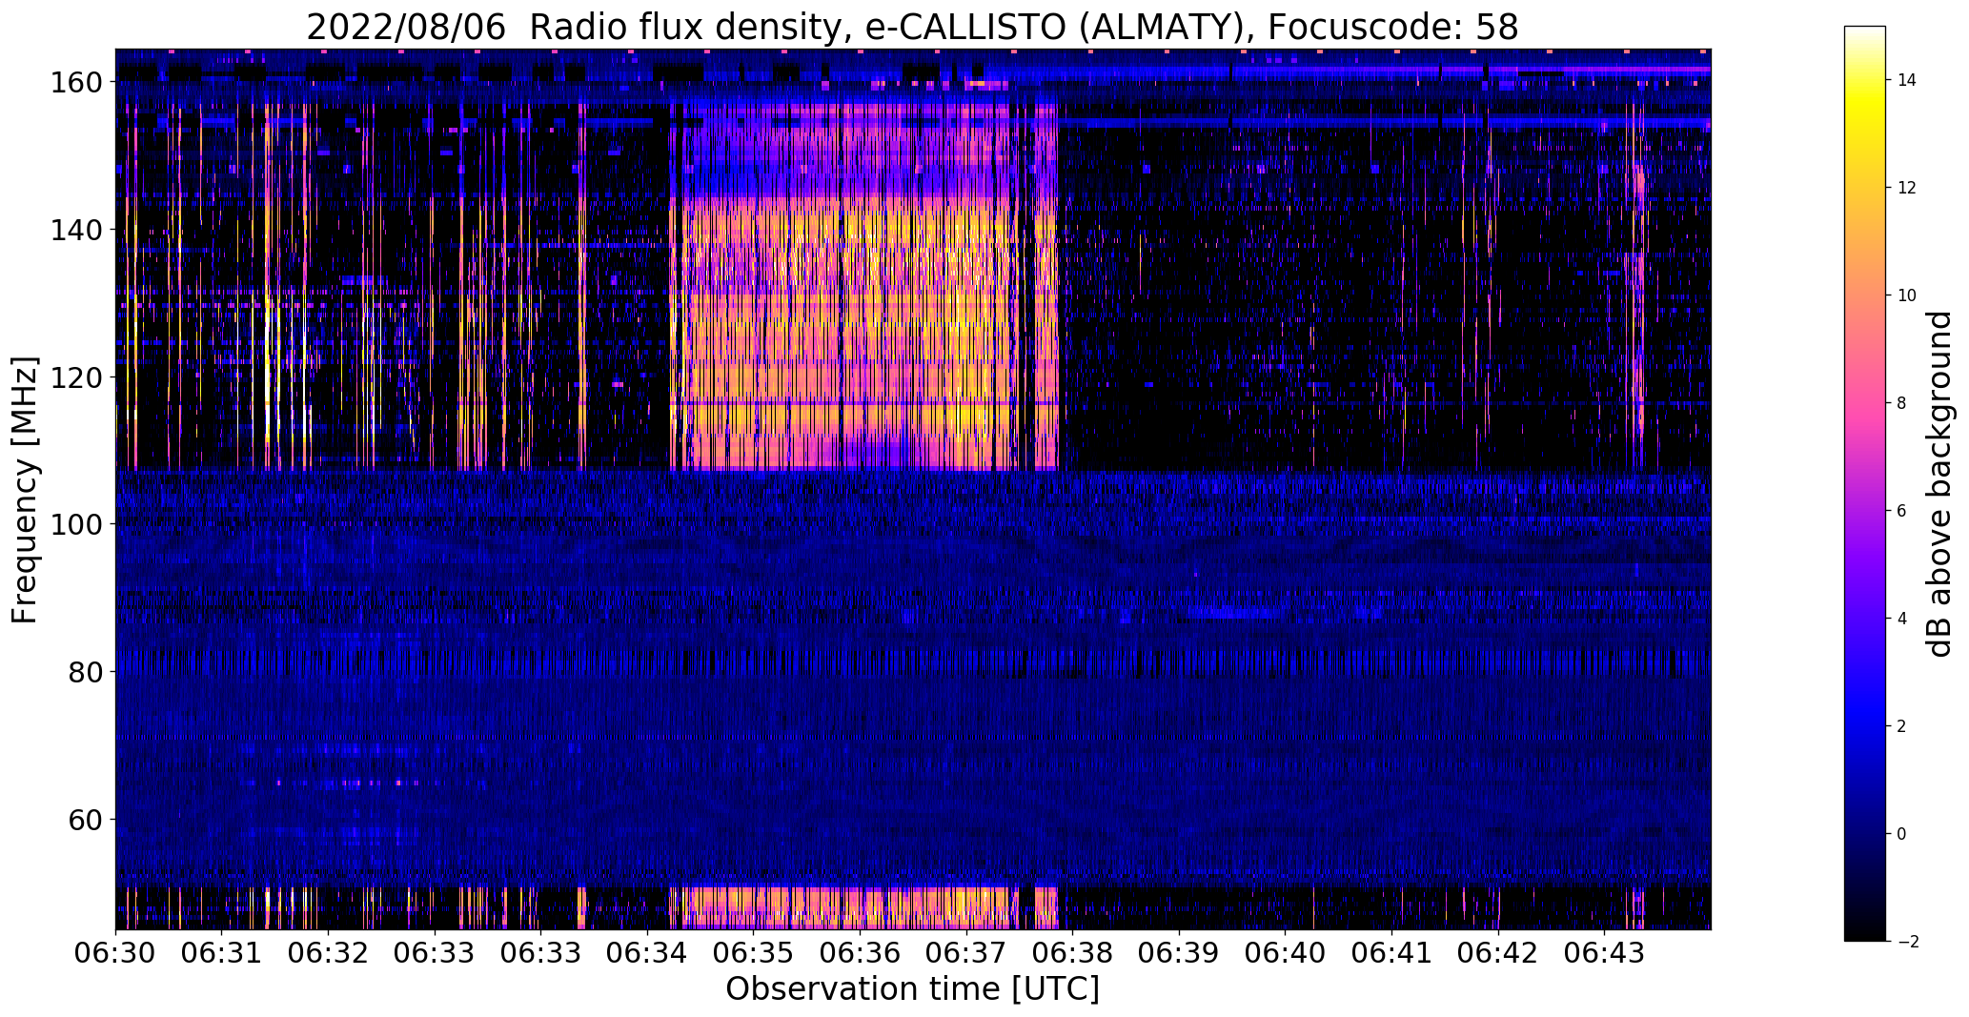
Task: Click the 'Observation time [UTC]' x-axis label
Action: (912, 988)
